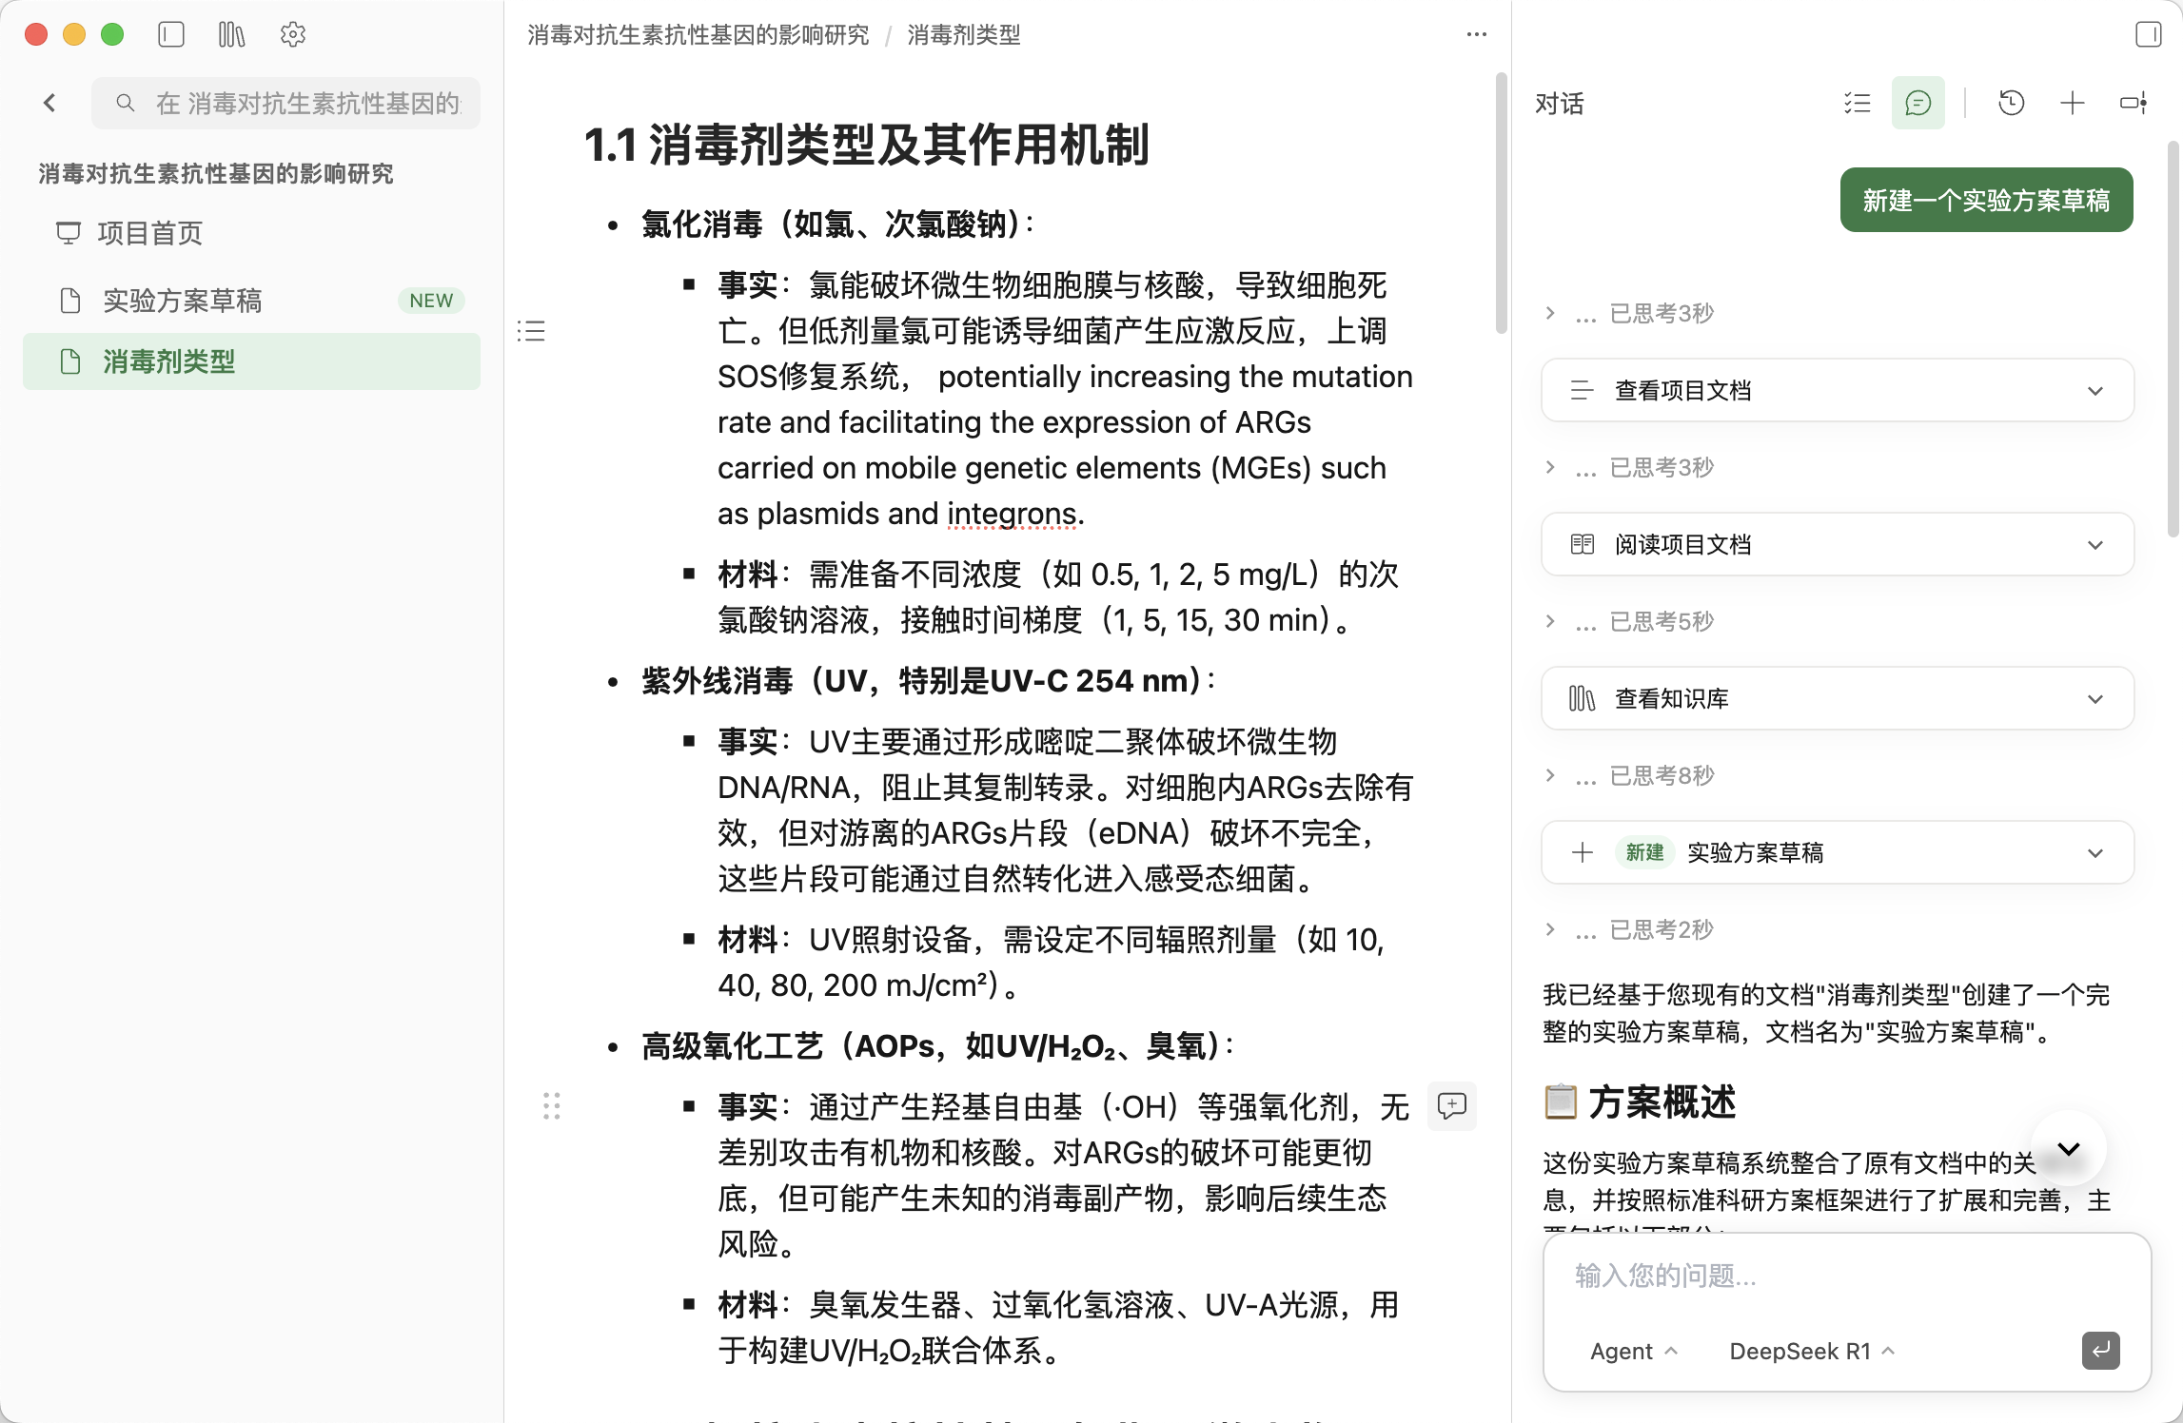Click the back arrow in sidebar
The image size is (2183, 1423).
tap(50, 103)
